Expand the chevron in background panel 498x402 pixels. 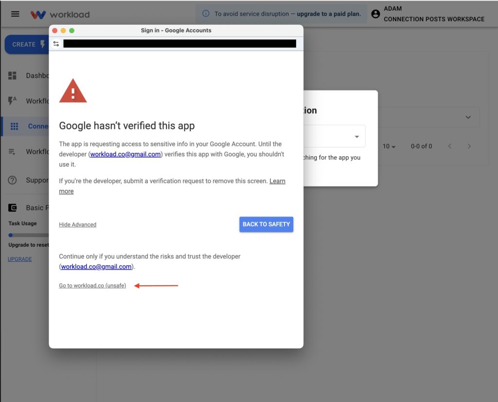(x=468, y=117)
